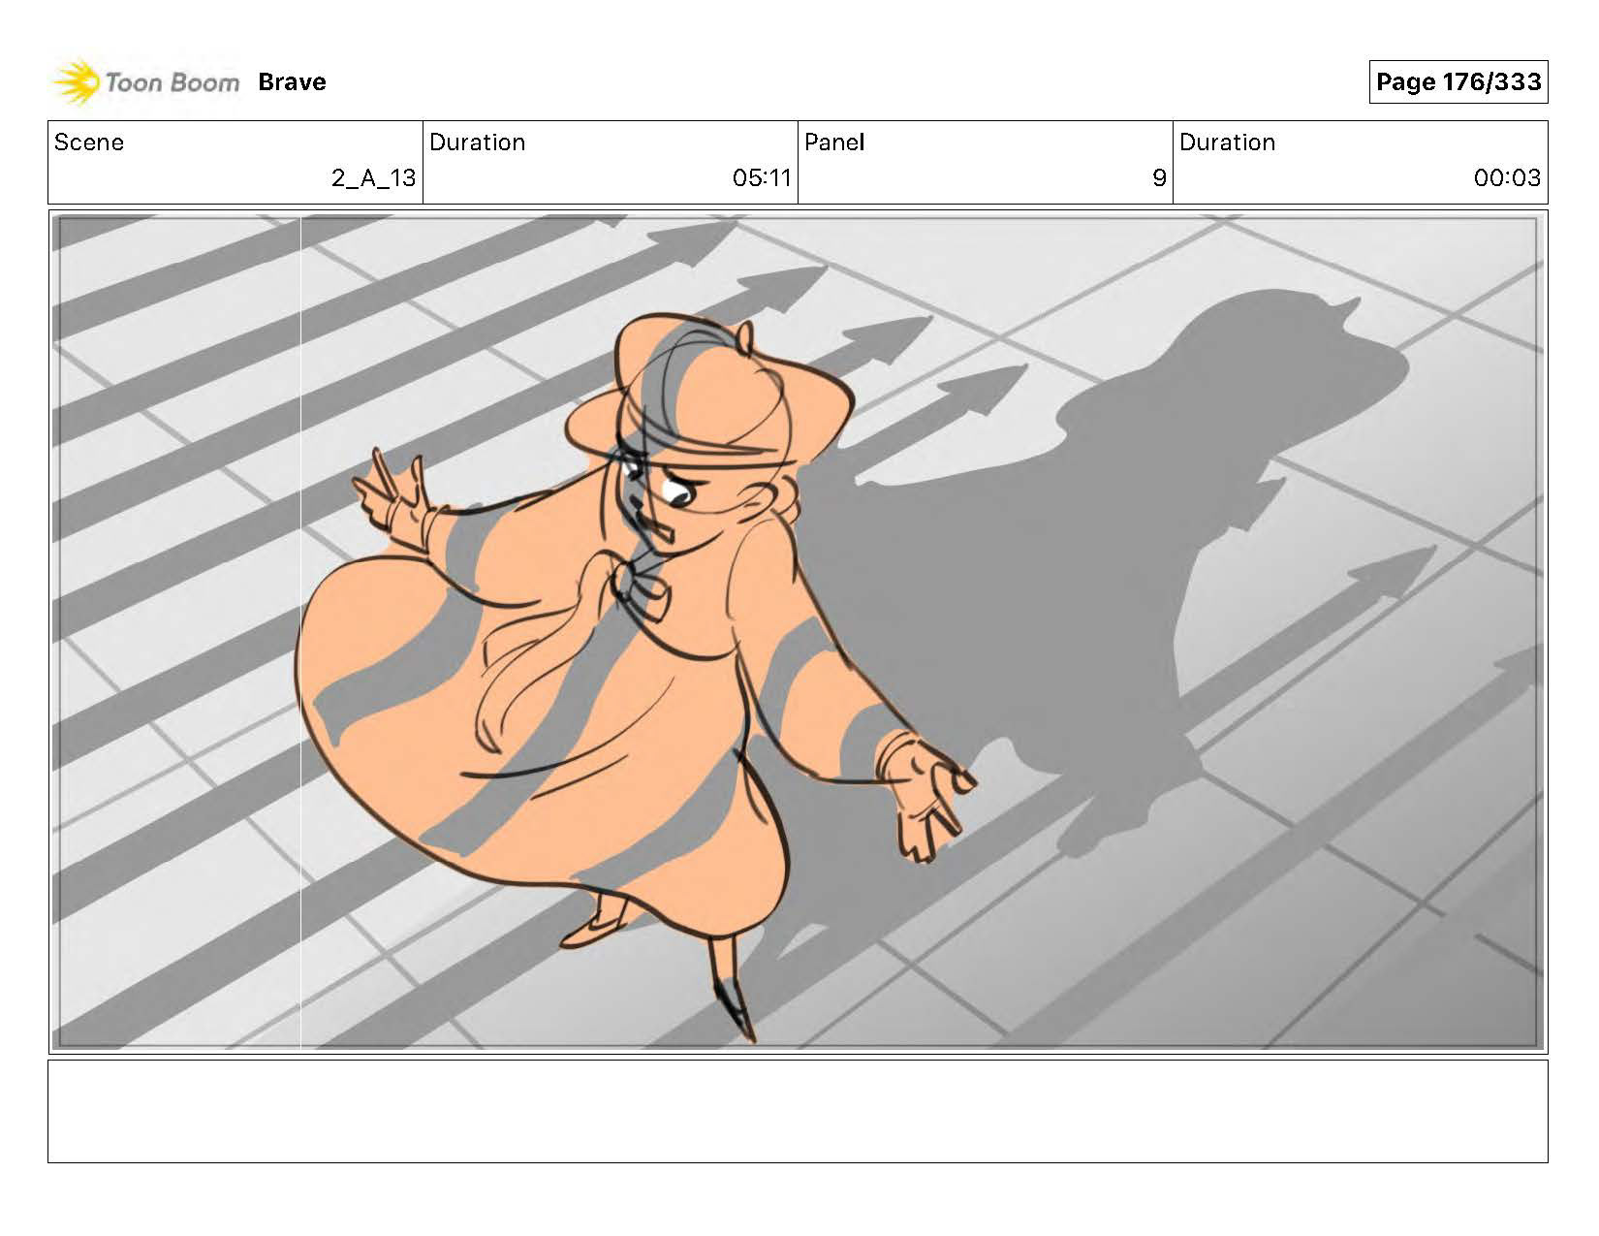Click the scene value '2_A_13'
Viewport: 1599px width, 1236px height.
(373, 178)
